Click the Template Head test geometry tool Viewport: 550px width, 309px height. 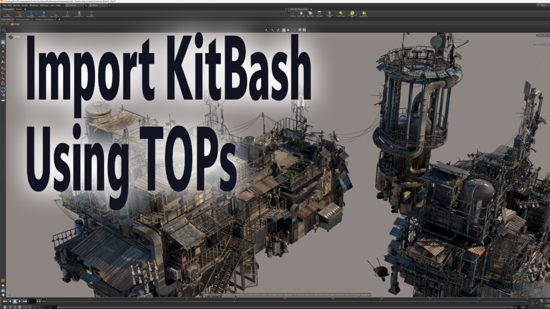79,14
